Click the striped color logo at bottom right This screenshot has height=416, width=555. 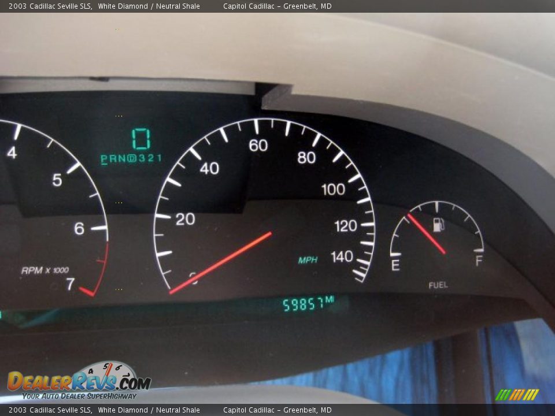(x=517, y=395)
